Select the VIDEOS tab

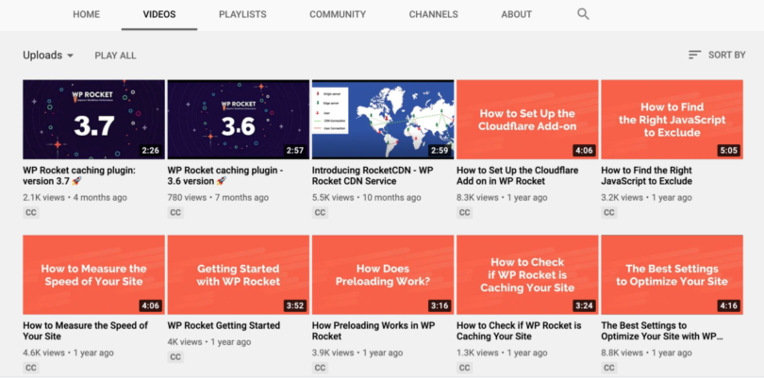159,15
